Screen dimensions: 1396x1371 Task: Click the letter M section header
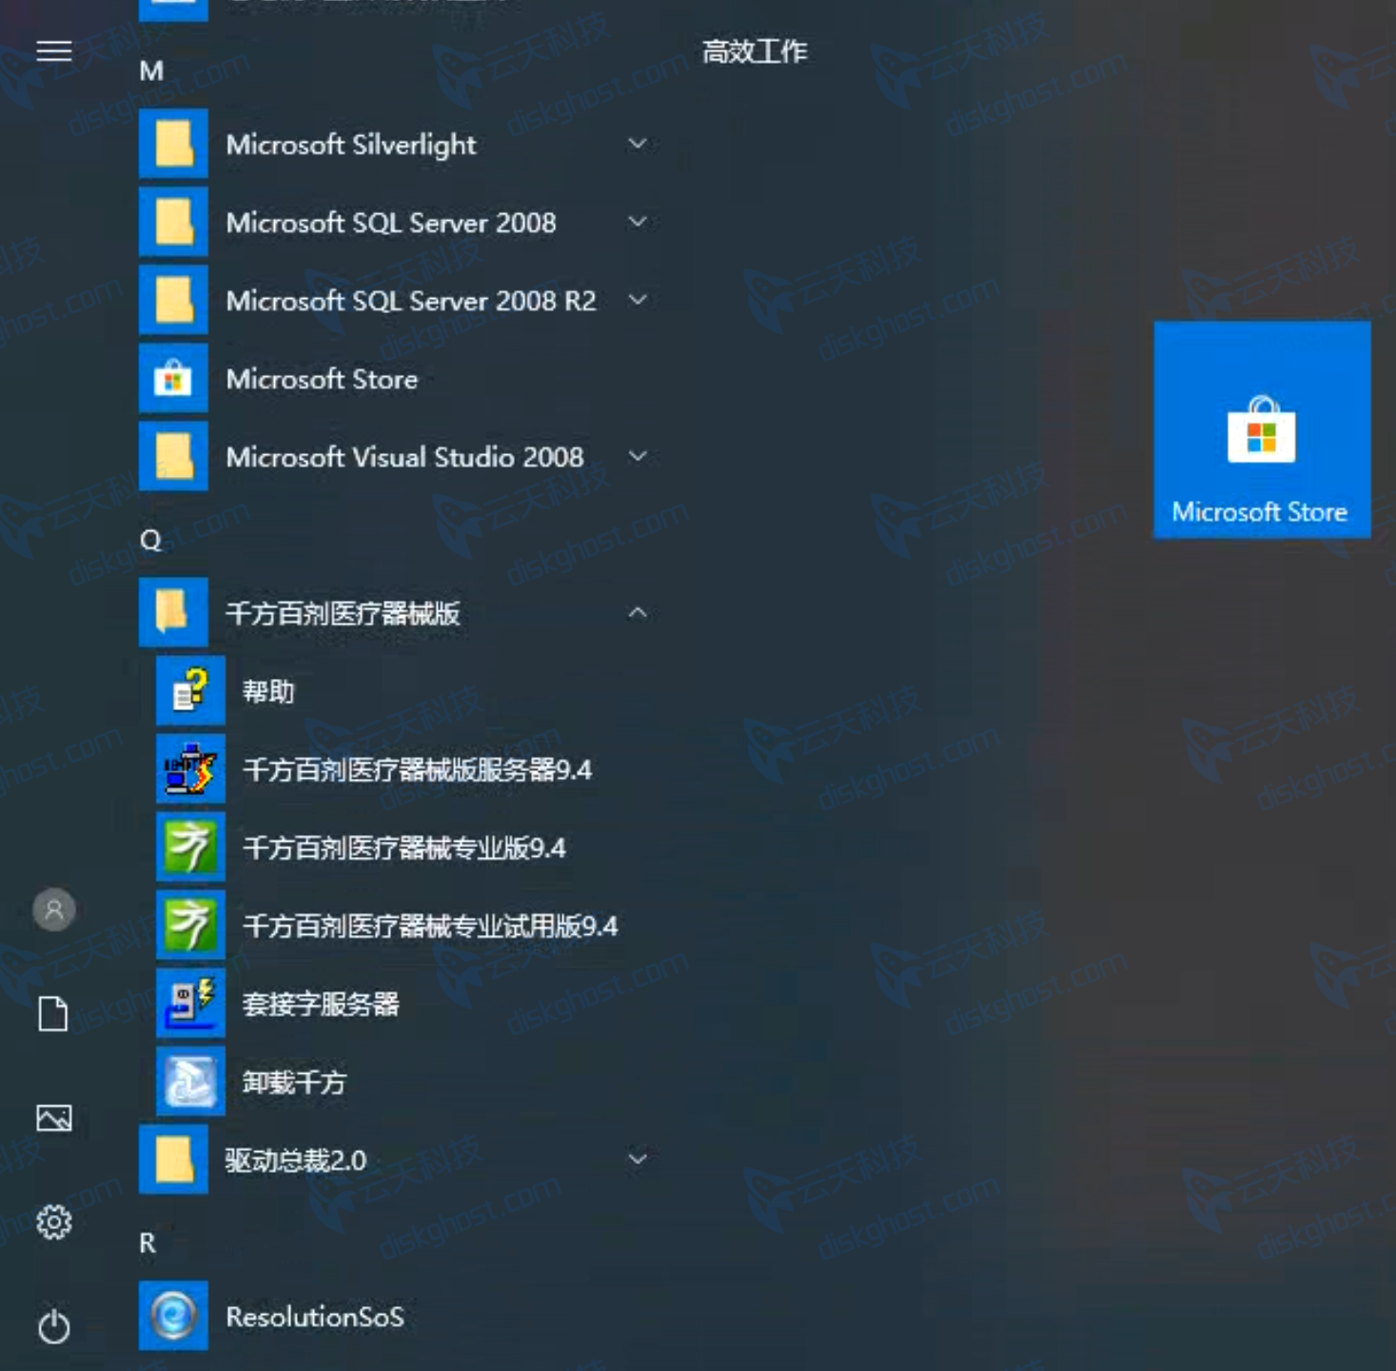pos(151,70)
